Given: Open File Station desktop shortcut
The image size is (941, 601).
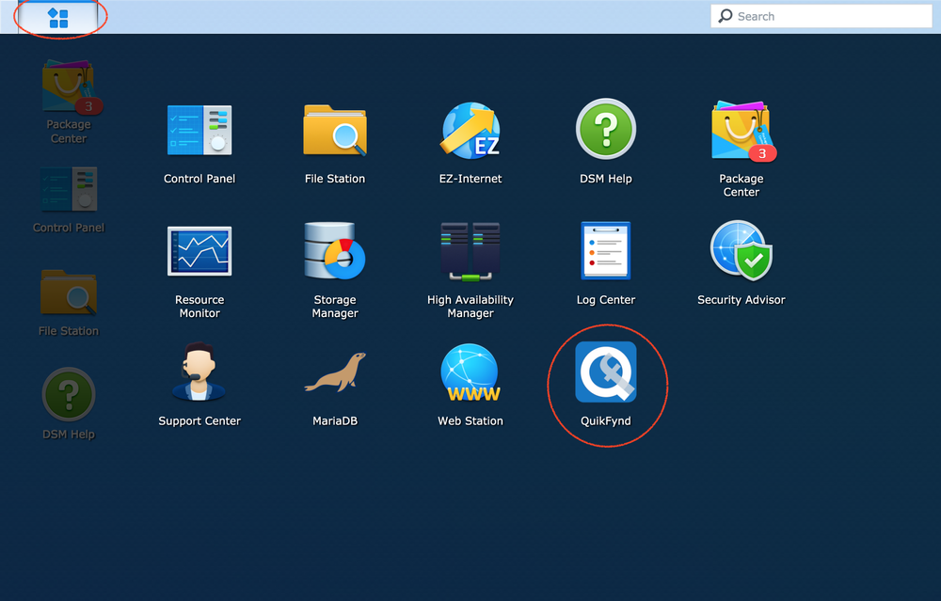Looking at the screenshot, I should pos(69,303).
